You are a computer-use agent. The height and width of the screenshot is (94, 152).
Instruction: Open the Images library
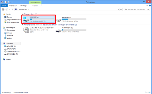click(x=9, y=33)
